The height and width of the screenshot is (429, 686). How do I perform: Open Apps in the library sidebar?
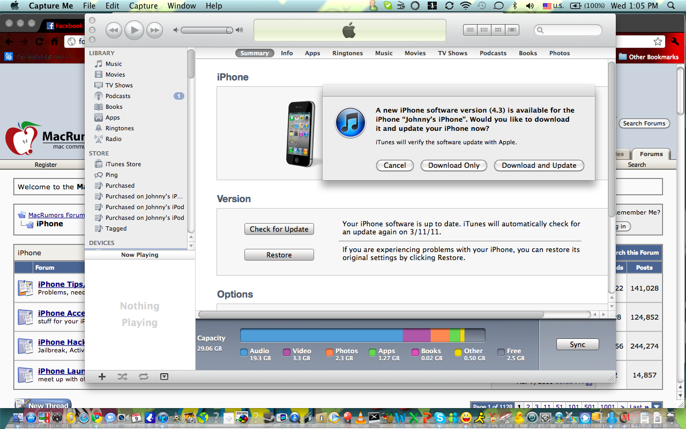[x=112, y=117]
